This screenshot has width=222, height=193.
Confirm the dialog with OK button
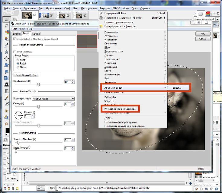[203, 34]
